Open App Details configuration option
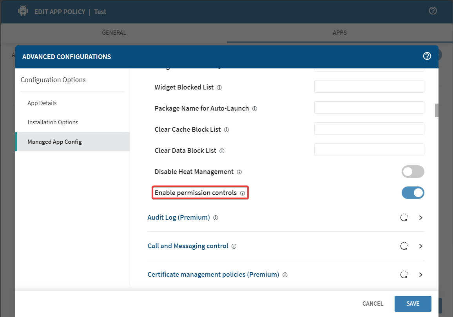453x317 pixels. [x=42, y=103]
